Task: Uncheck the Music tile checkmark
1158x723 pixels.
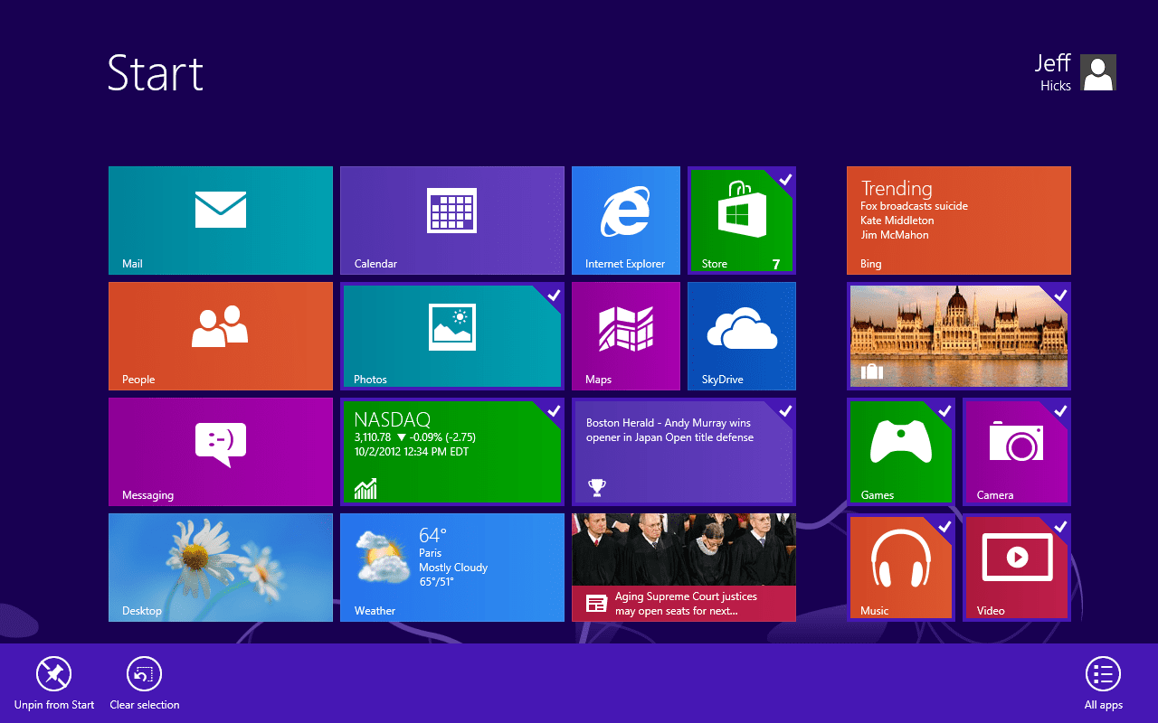Action: point(944,526)
